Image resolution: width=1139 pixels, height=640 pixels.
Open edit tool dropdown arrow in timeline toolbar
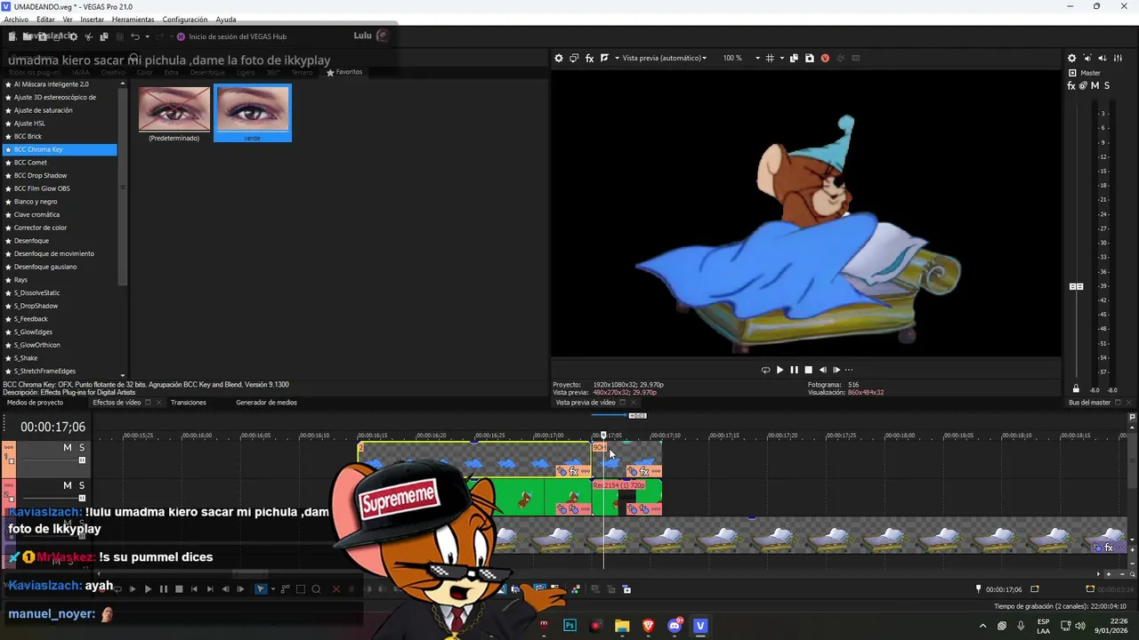click(272, 588)
